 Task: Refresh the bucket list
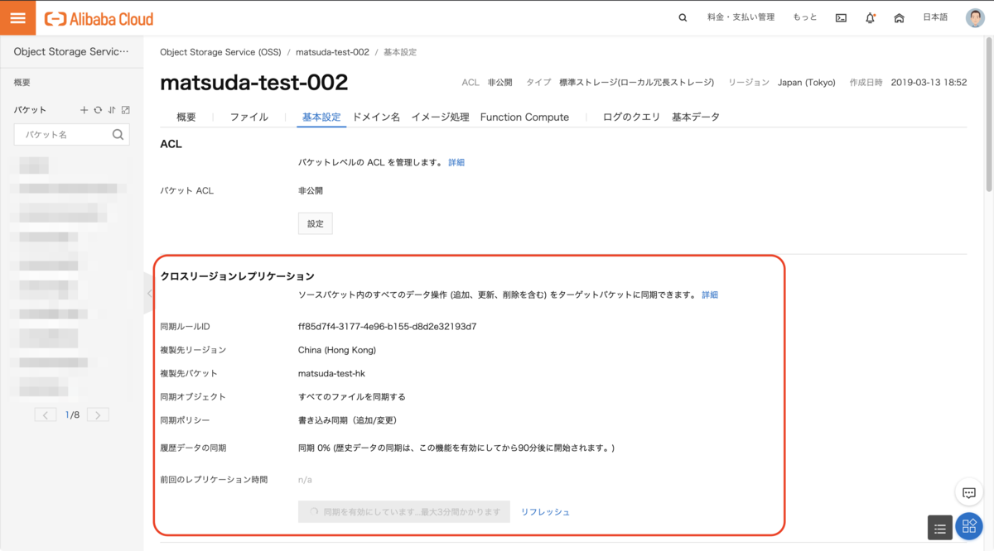[x=98, y=110]
